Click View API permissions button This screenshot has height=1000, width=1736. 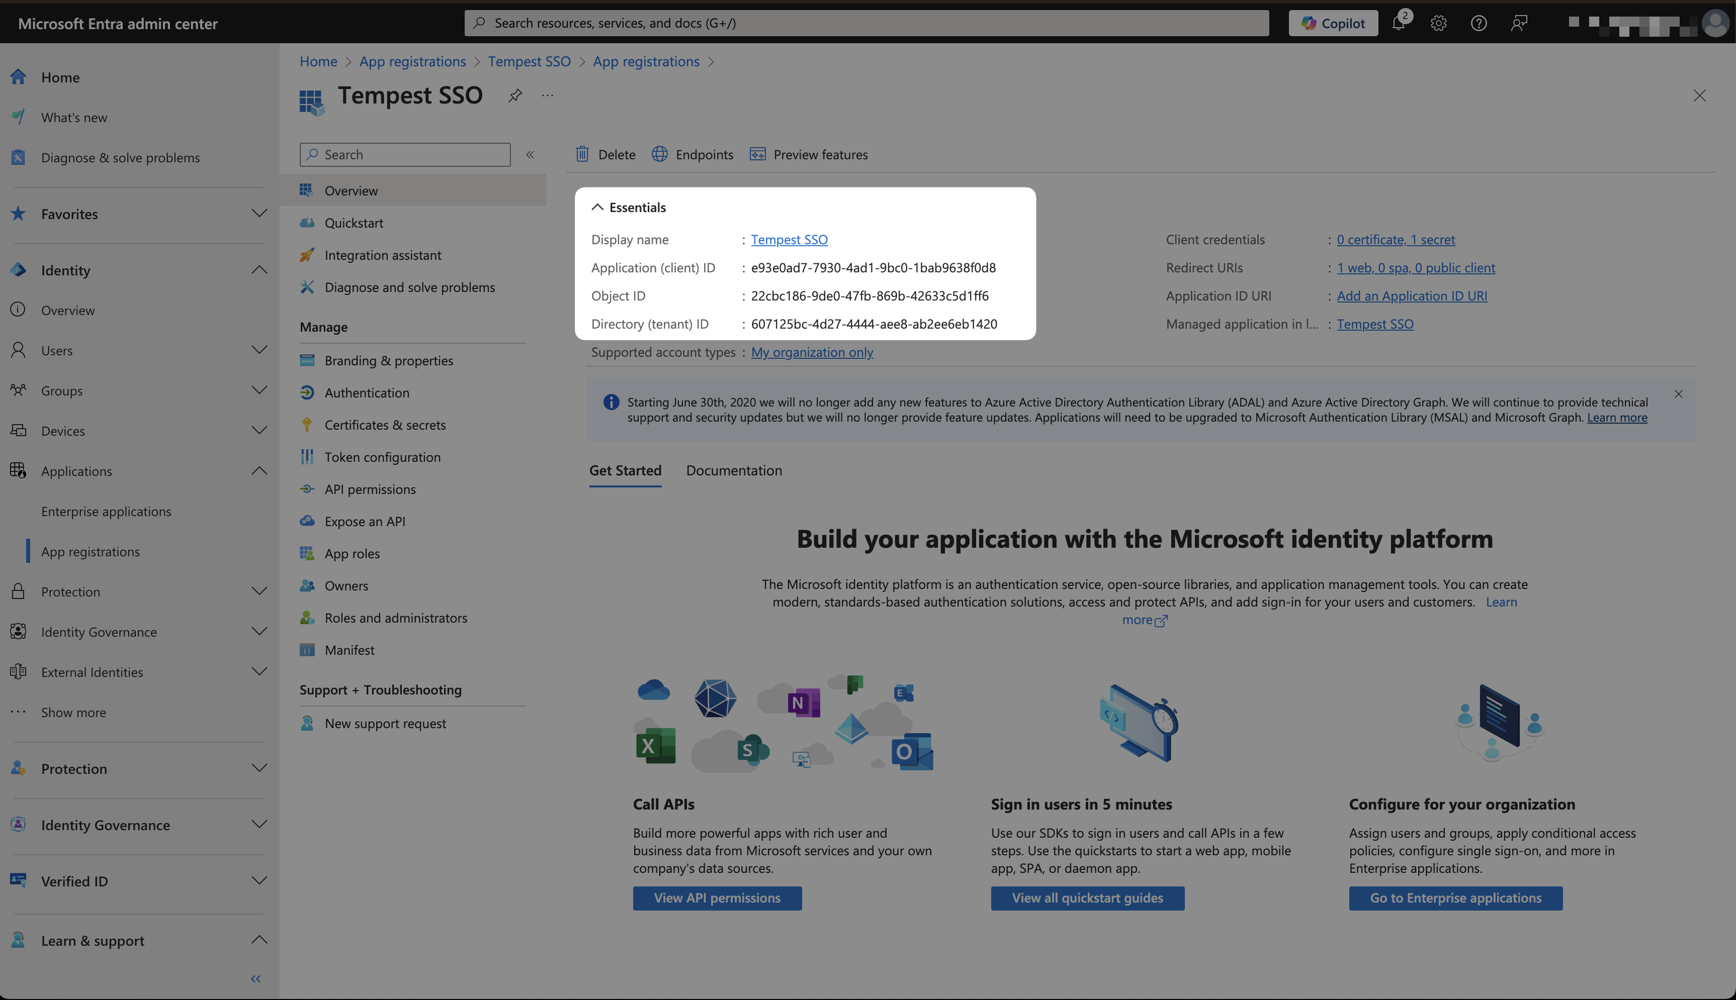point(717,898)
